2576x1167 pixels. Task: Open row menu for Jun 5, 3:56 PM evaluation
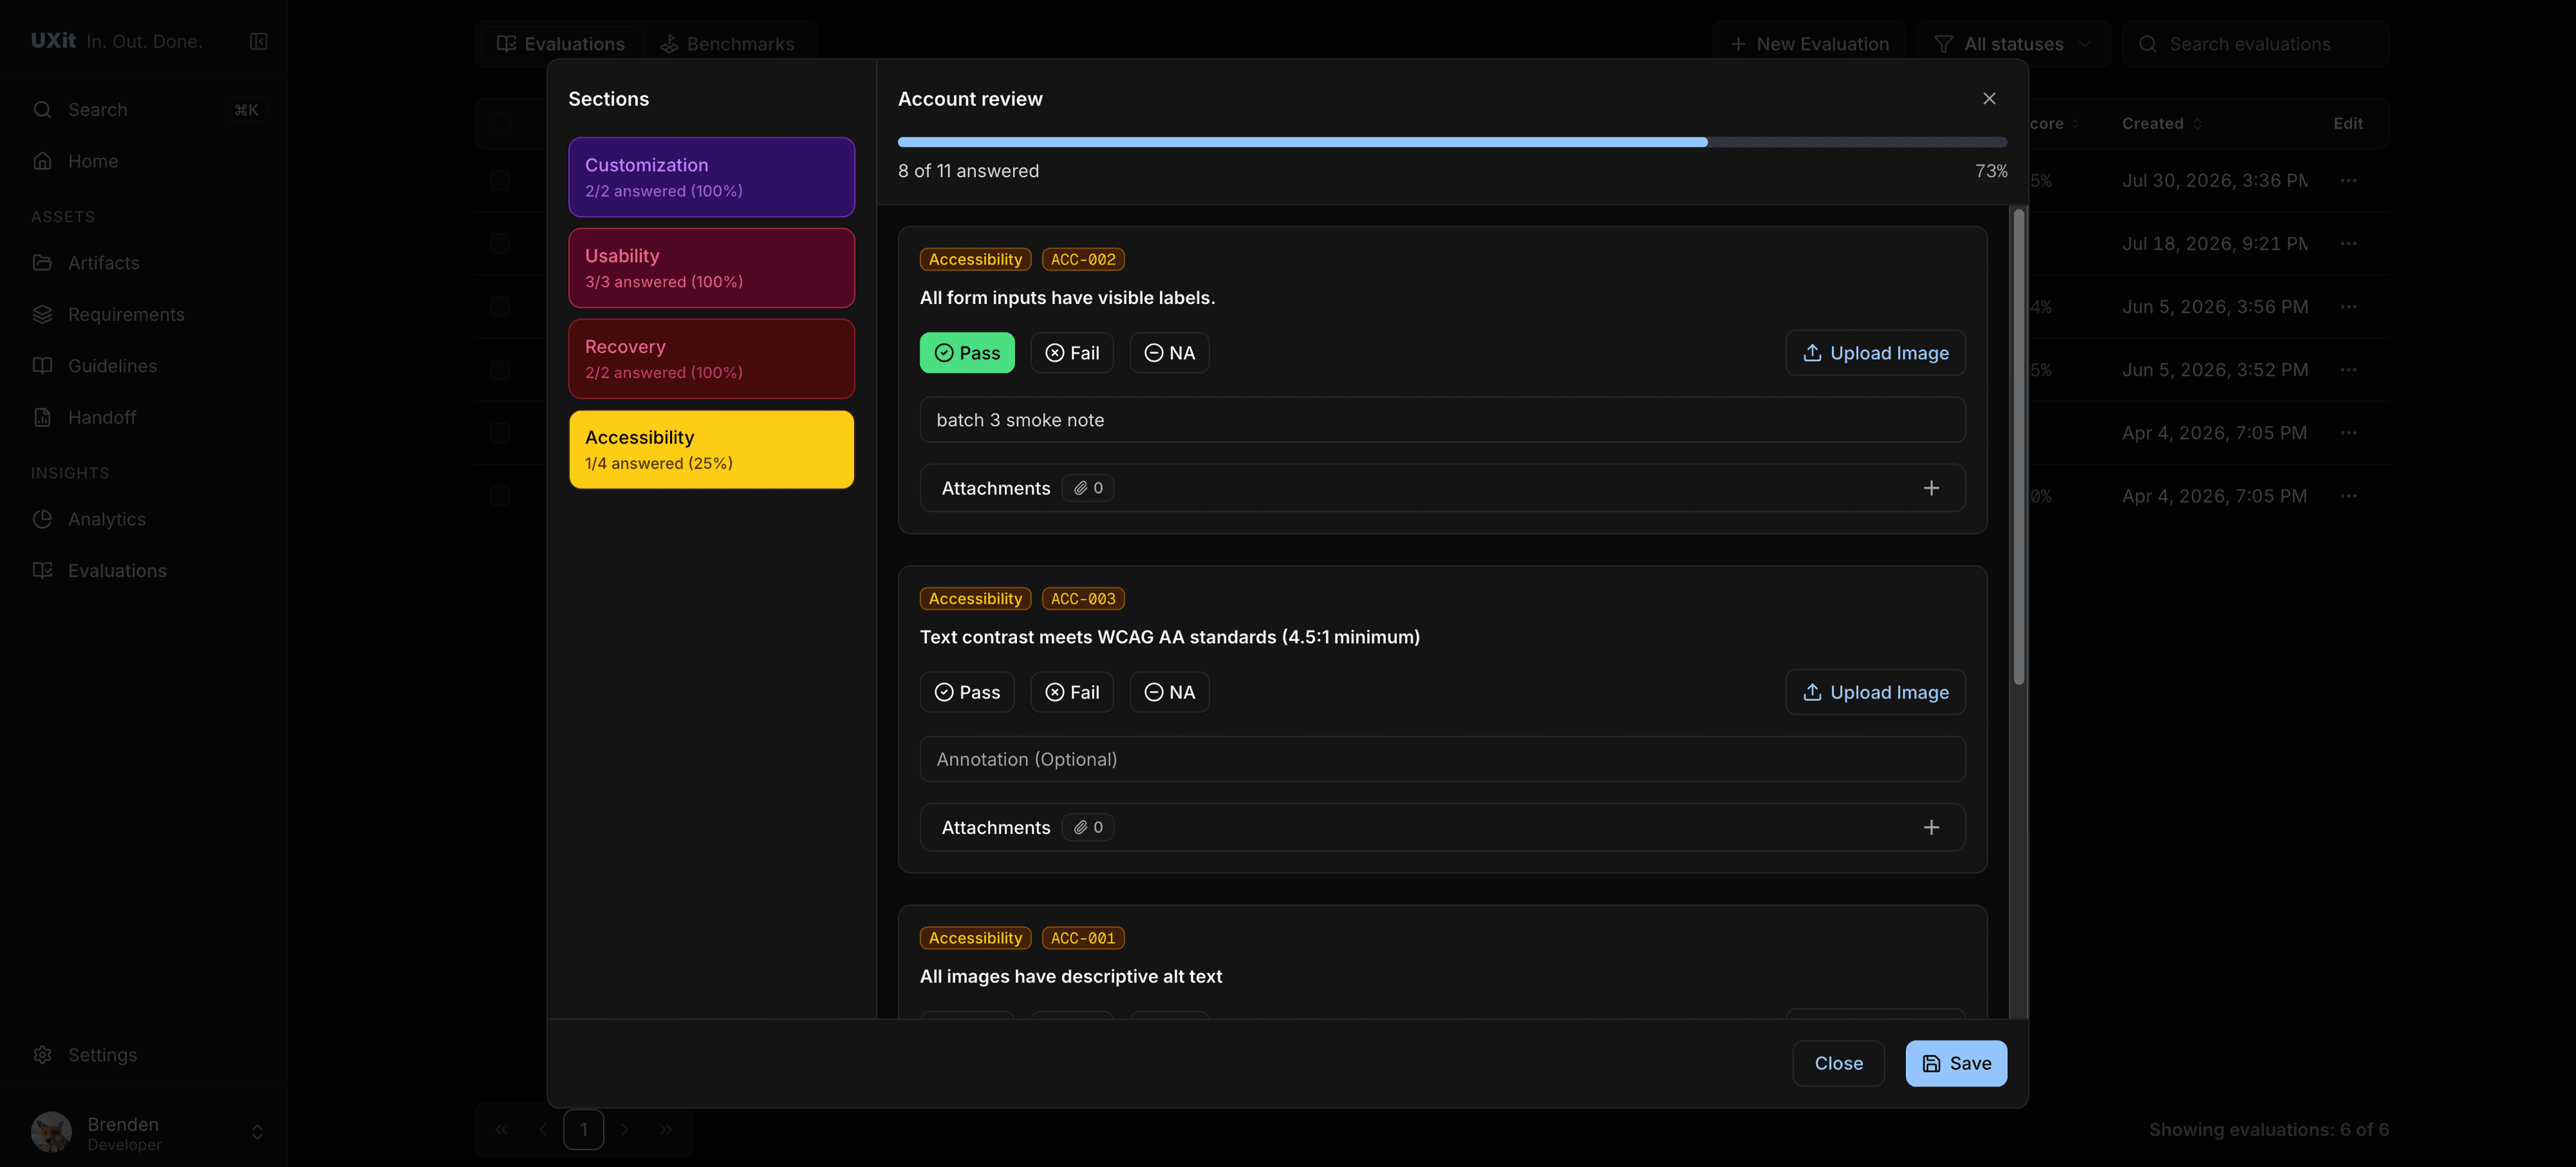click(2348, 307)
